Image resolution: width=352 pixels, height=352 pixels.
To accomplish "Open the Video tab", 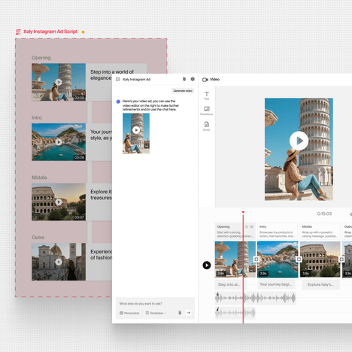I will pos(211,80).
